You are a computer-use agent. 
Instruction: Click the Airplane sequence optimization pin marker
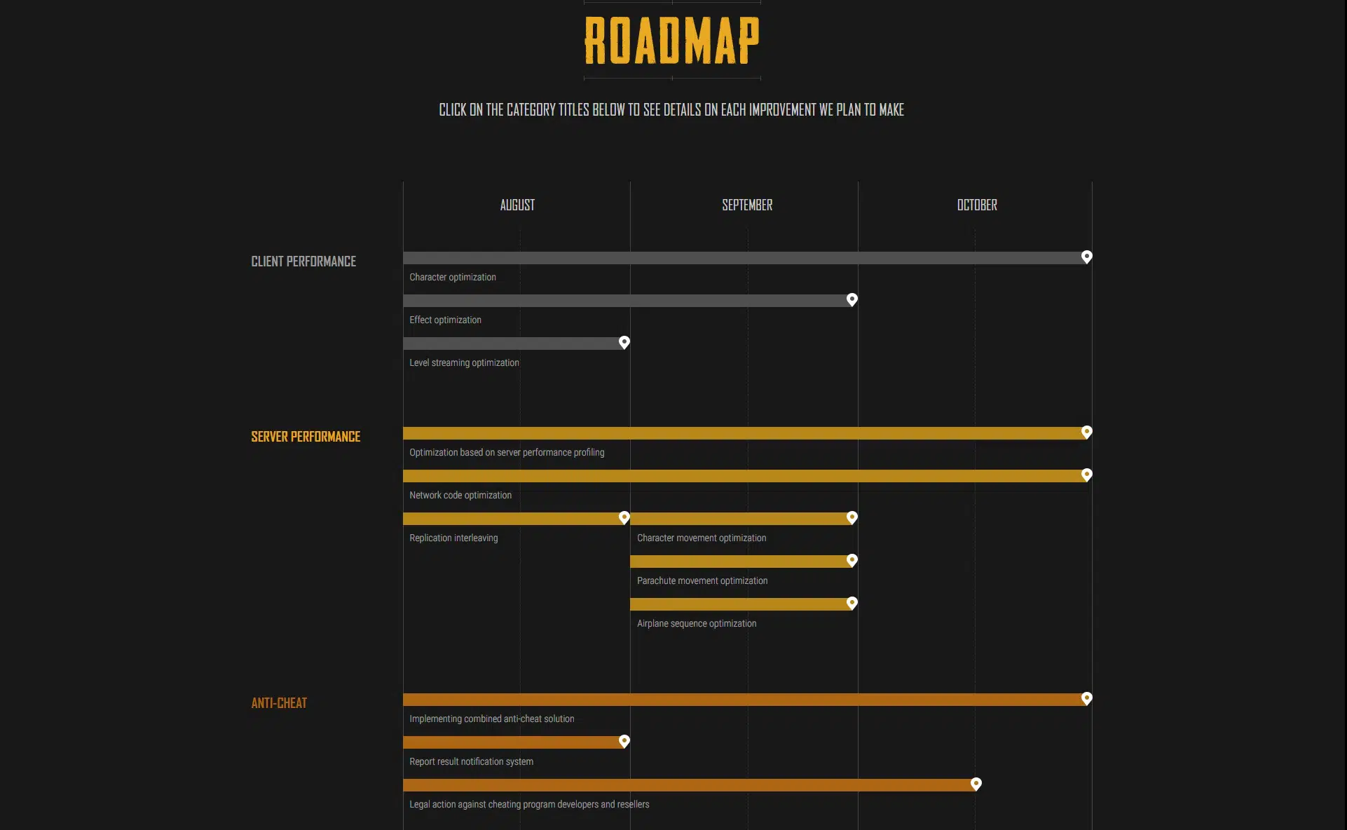[852, 603]
